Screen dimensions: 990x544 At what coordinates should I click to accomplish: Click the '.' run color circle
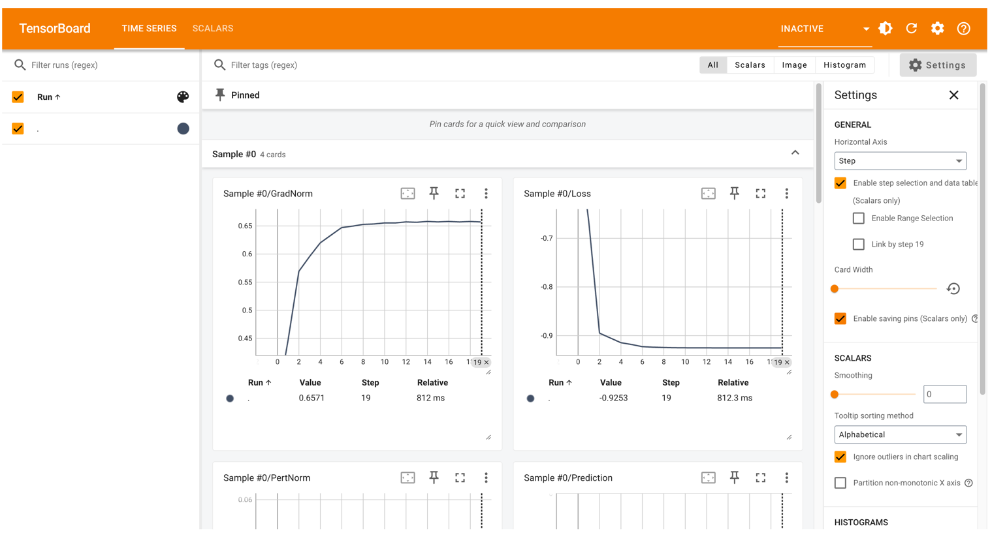(x=183, y=129)
